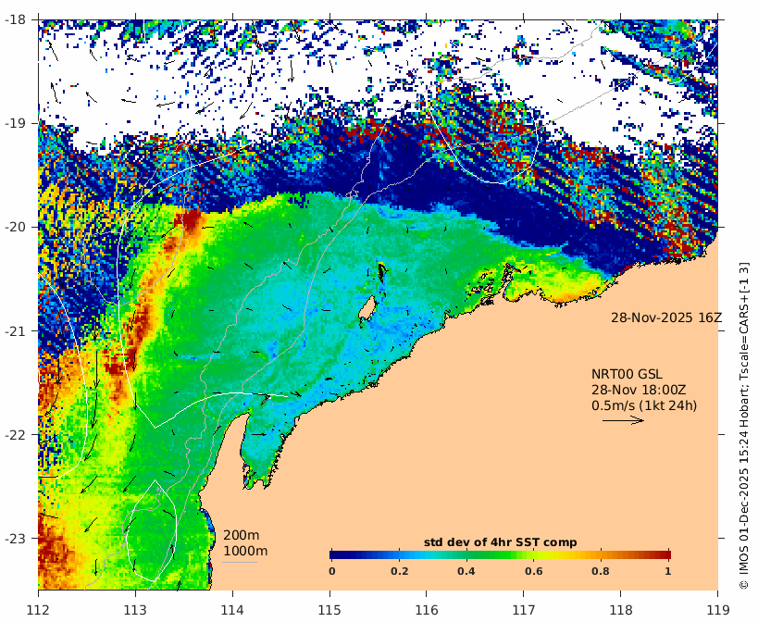Click the latitude axis label '-18'
The height and width of the screenshot is (622, 758).
(x=15, y=19)
